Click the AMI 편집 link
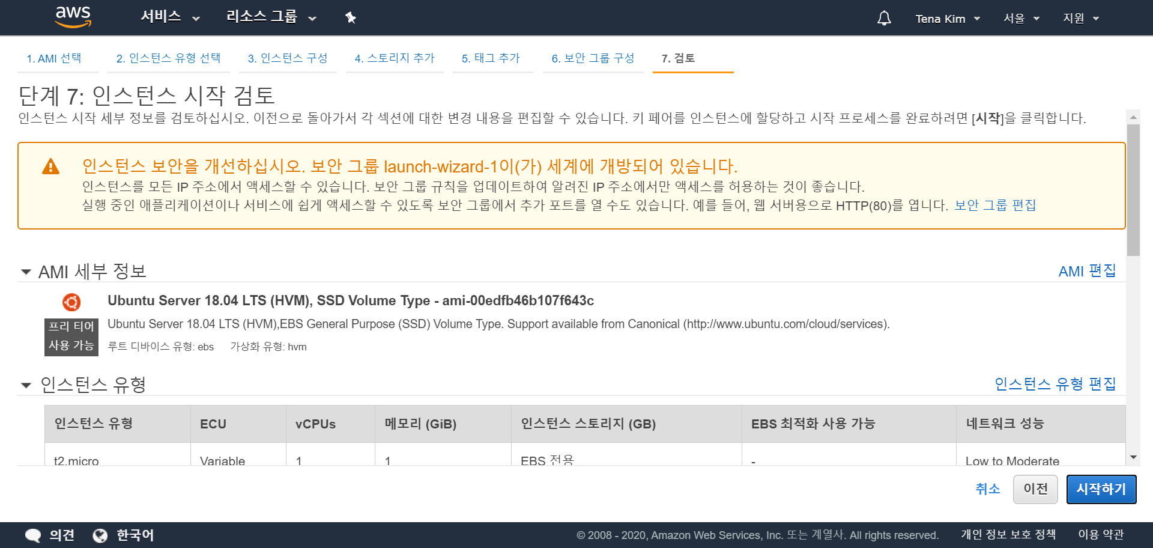 (1087, 271)
